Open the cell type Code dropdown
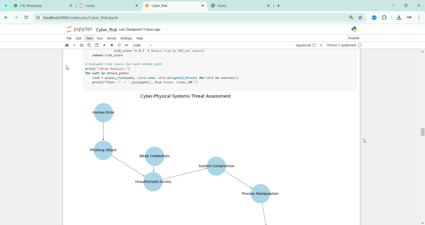The image size is (425, 225). point(143,45)
